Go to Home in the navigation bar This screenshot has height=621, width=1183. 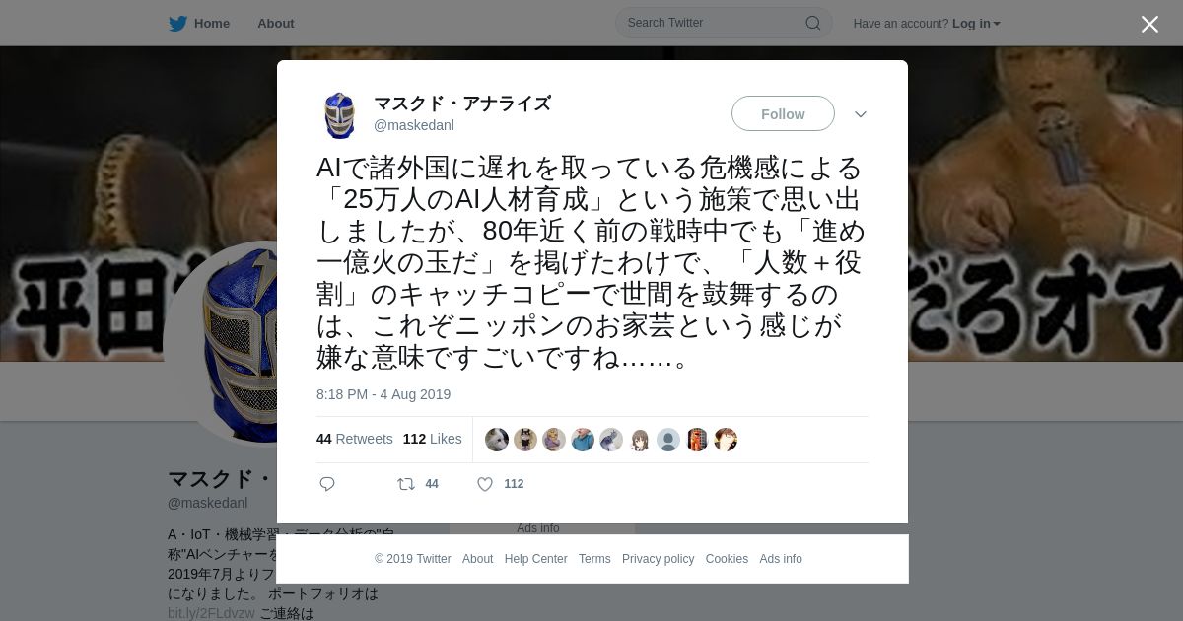[x=212, y=24]
